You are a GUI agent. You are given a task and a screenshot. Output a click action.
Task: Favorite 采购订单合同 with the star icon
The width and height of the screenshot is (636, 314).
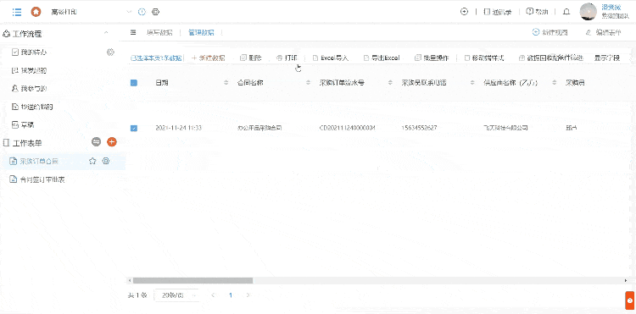[x=92, y=161]
